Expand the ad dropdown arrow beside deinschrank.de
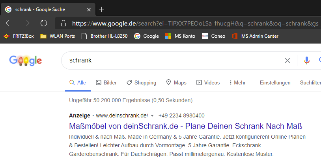 152,115
